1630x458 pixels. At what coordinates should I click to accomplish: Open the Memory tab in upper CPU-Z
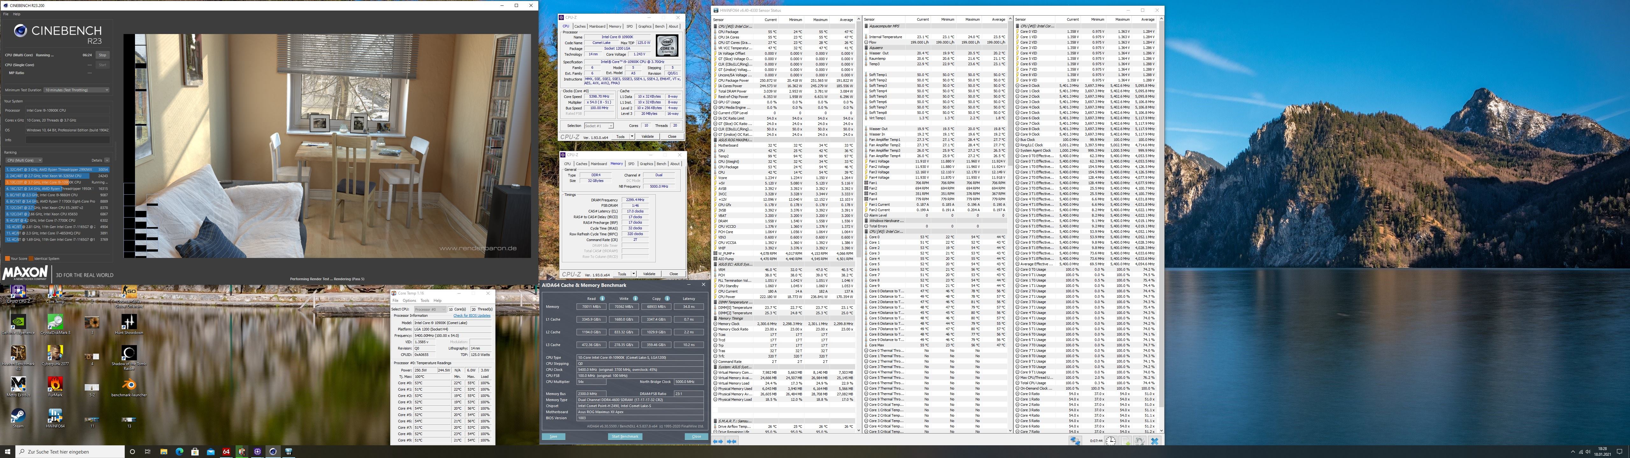tap(614, 27)
